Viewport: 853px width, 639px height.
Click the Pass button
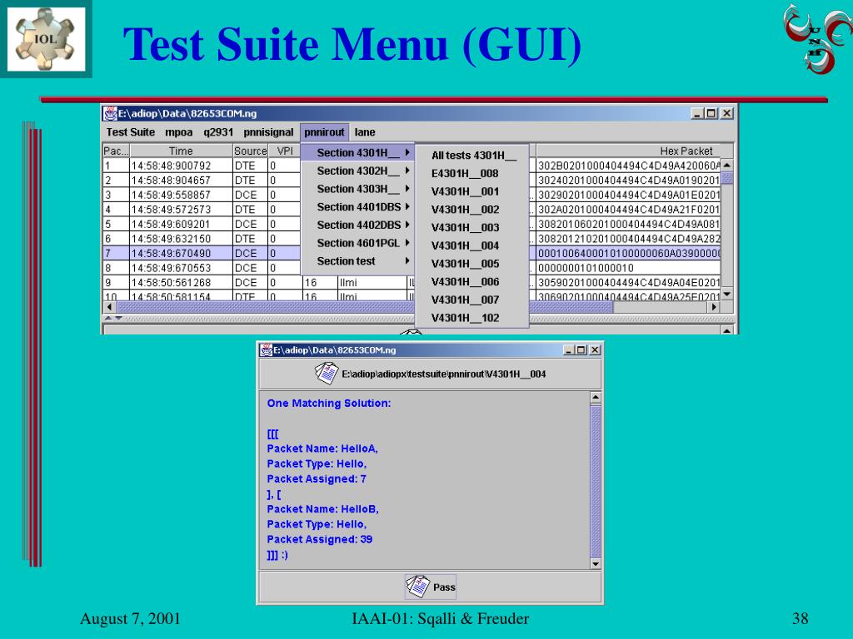pos(431,587)
